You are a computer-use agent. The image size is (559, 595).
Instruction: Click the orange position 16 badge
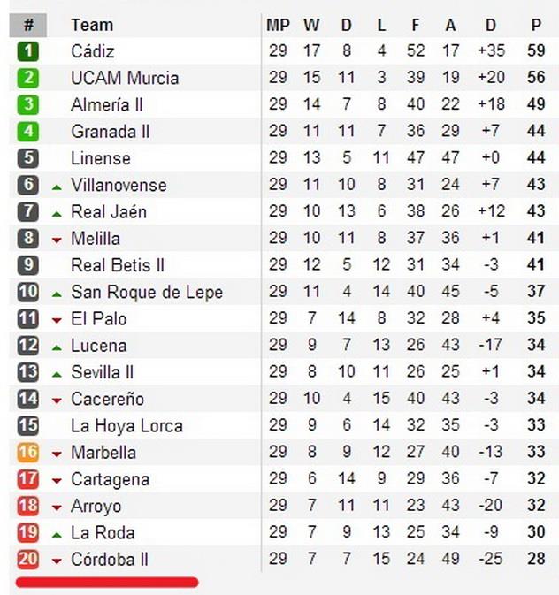(x=28, y=453)
